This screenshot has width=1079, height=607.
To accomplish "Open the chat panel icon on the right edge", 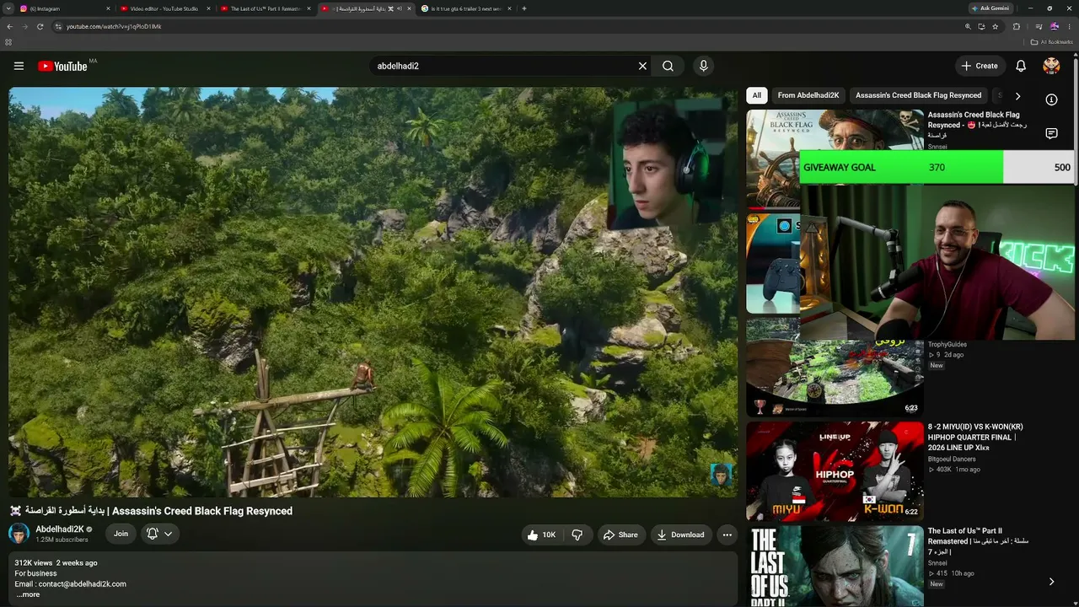I will coord(1051,133).
